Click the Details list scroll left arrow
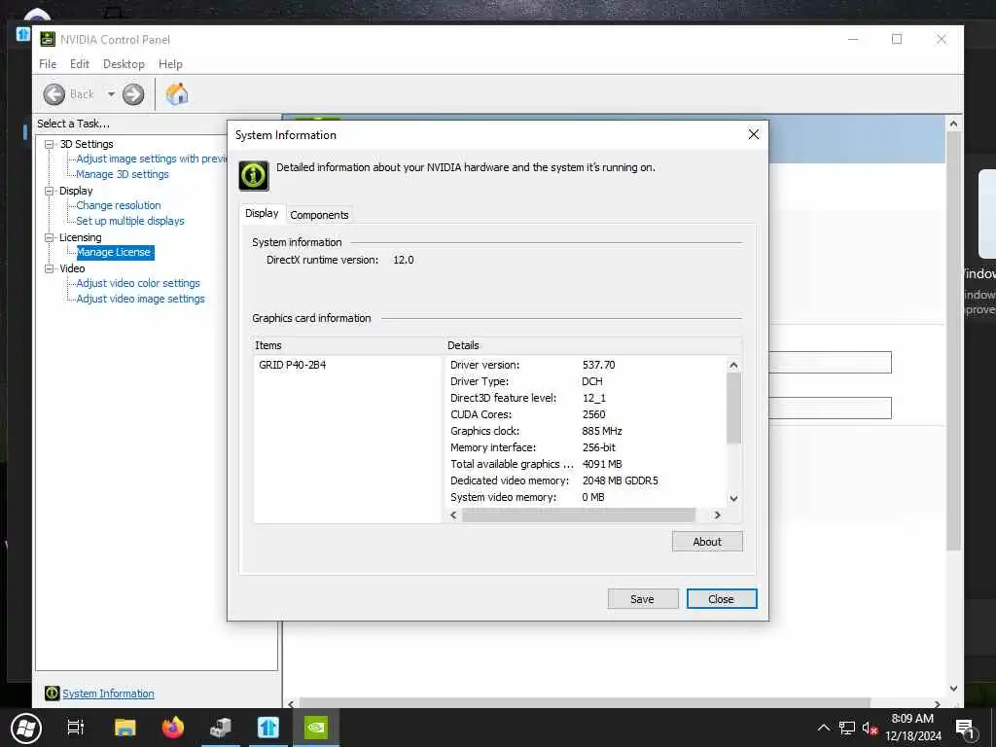The width and height of the screenshot is (996, 747). coord(453,516)
